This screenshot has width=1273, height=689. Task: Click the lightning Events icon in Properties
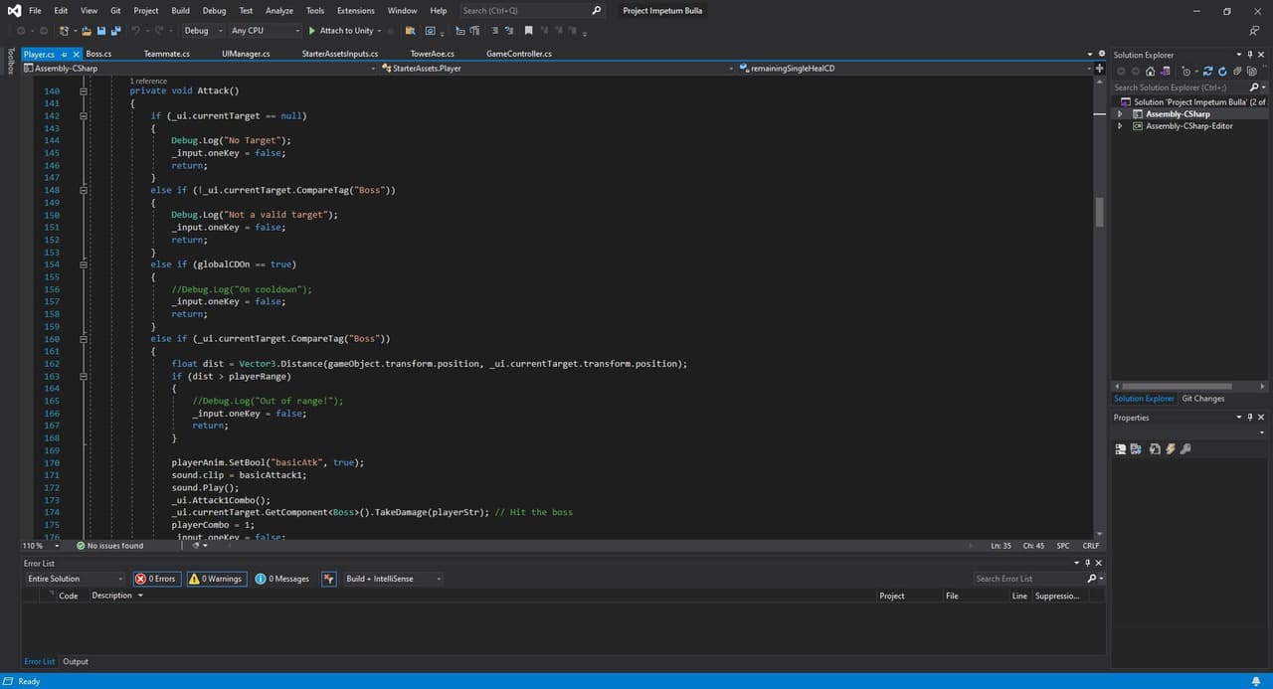pos(1171,448)
